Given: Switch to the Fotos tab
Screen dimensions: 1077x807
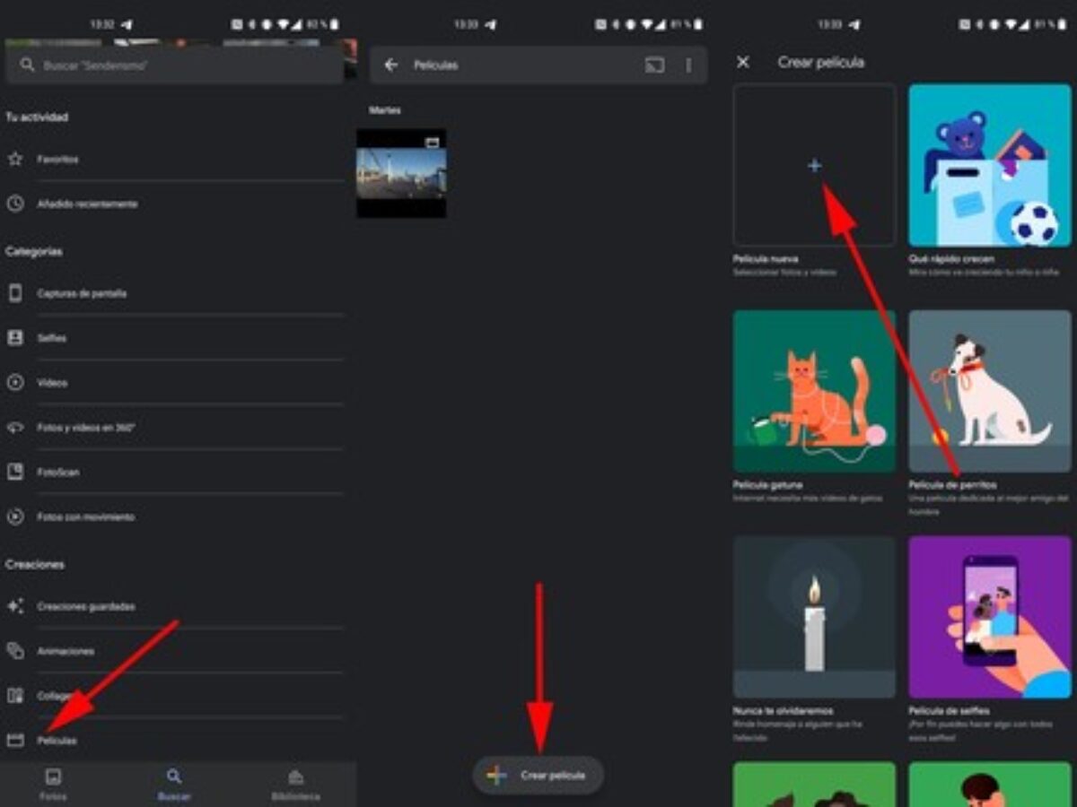Looking at the screenshot, I should pyautogui.click(x=54, y=785).
